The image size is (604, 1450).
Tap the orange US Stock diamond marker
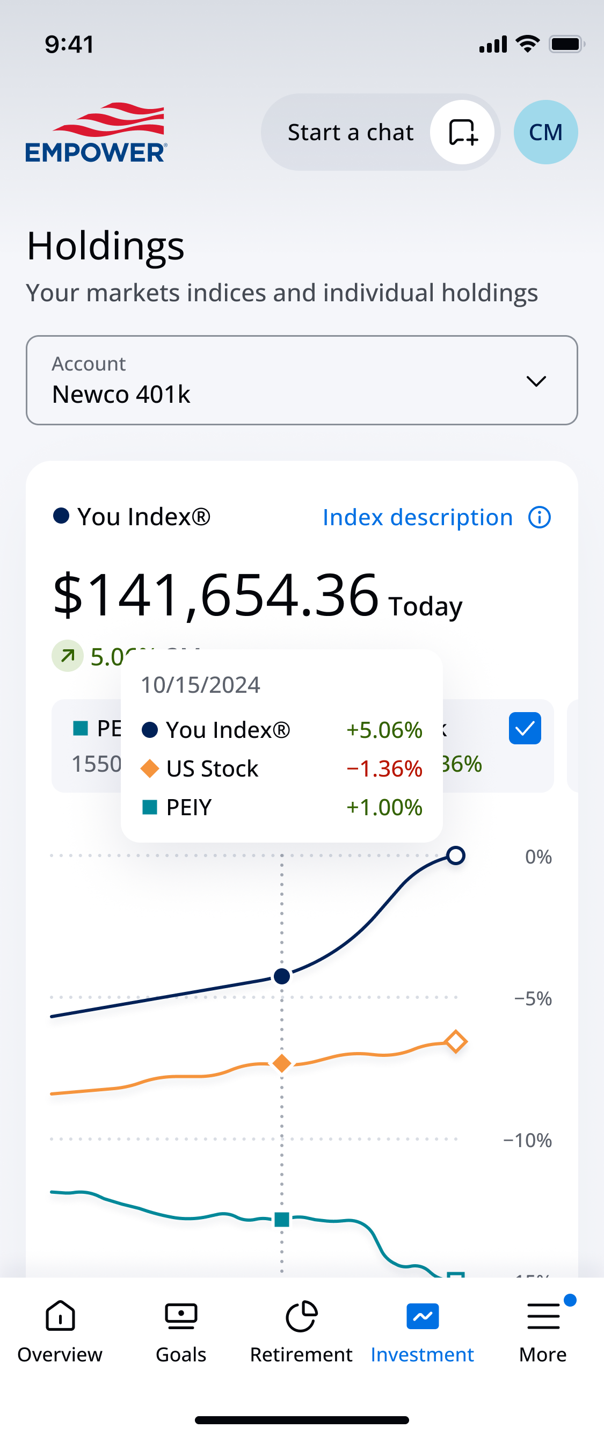[x=282, y=1063]
